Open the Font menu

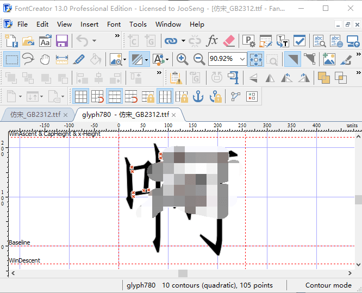click(x=114, y=24)
